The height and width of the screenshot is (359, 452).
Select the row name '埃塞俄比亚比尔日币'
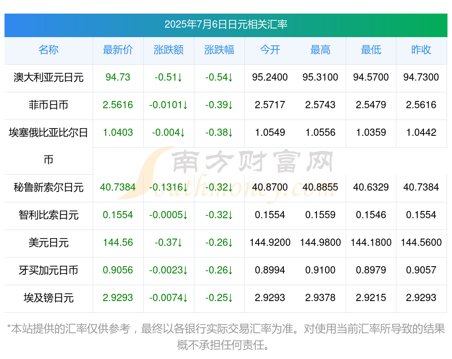(x=48, y=146)
